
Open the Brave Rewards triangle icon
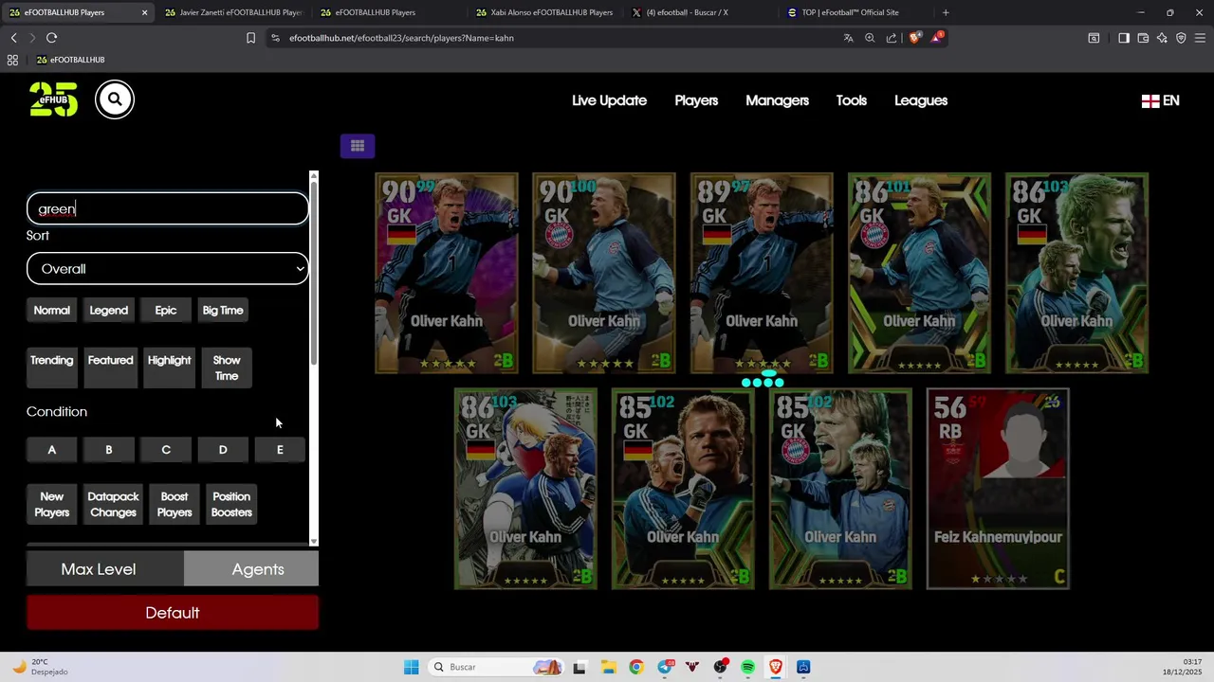click(x=937, y=38)
